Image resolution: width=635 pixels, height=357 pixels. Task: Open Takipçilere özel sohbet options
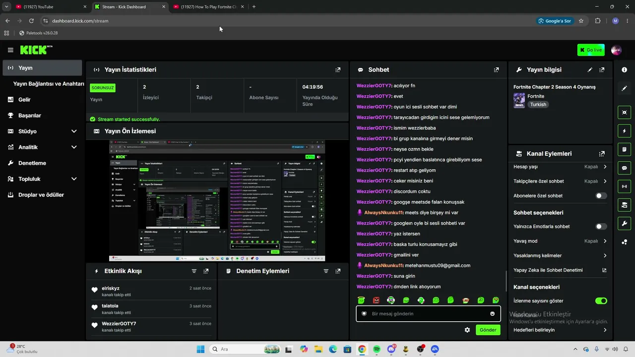[560, 181]
